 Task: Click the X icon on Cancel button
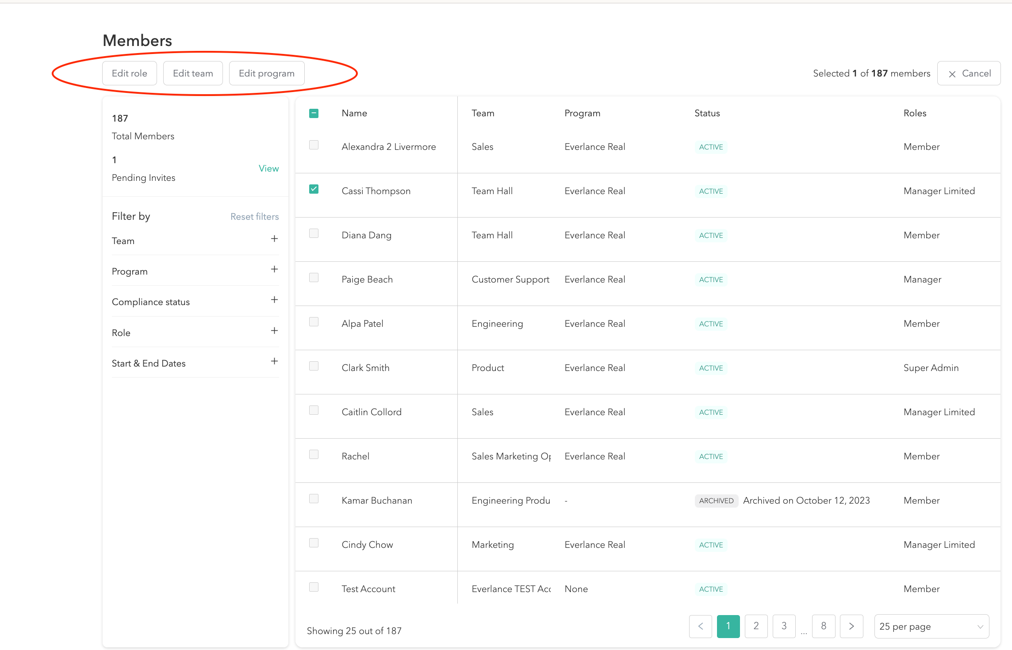point(952,74)
